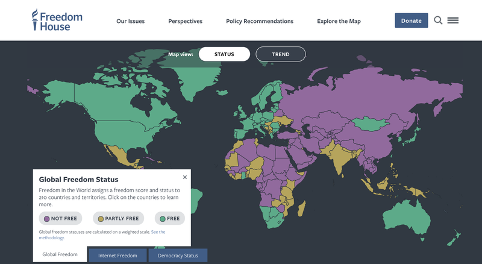482x264 pixels.
Task: Close the Global Freedom Status popup
Action: (x=185, y=177)
